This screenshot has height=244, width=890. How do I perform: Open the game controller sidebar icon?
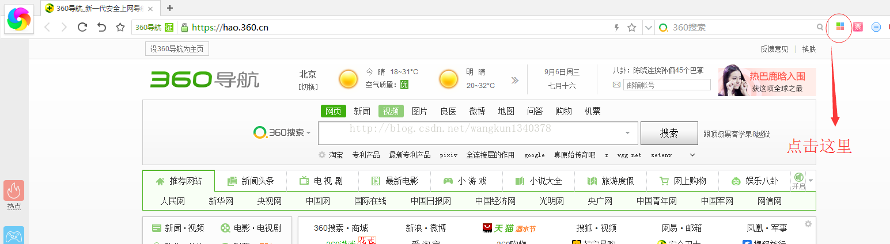[x=14, y=235]
